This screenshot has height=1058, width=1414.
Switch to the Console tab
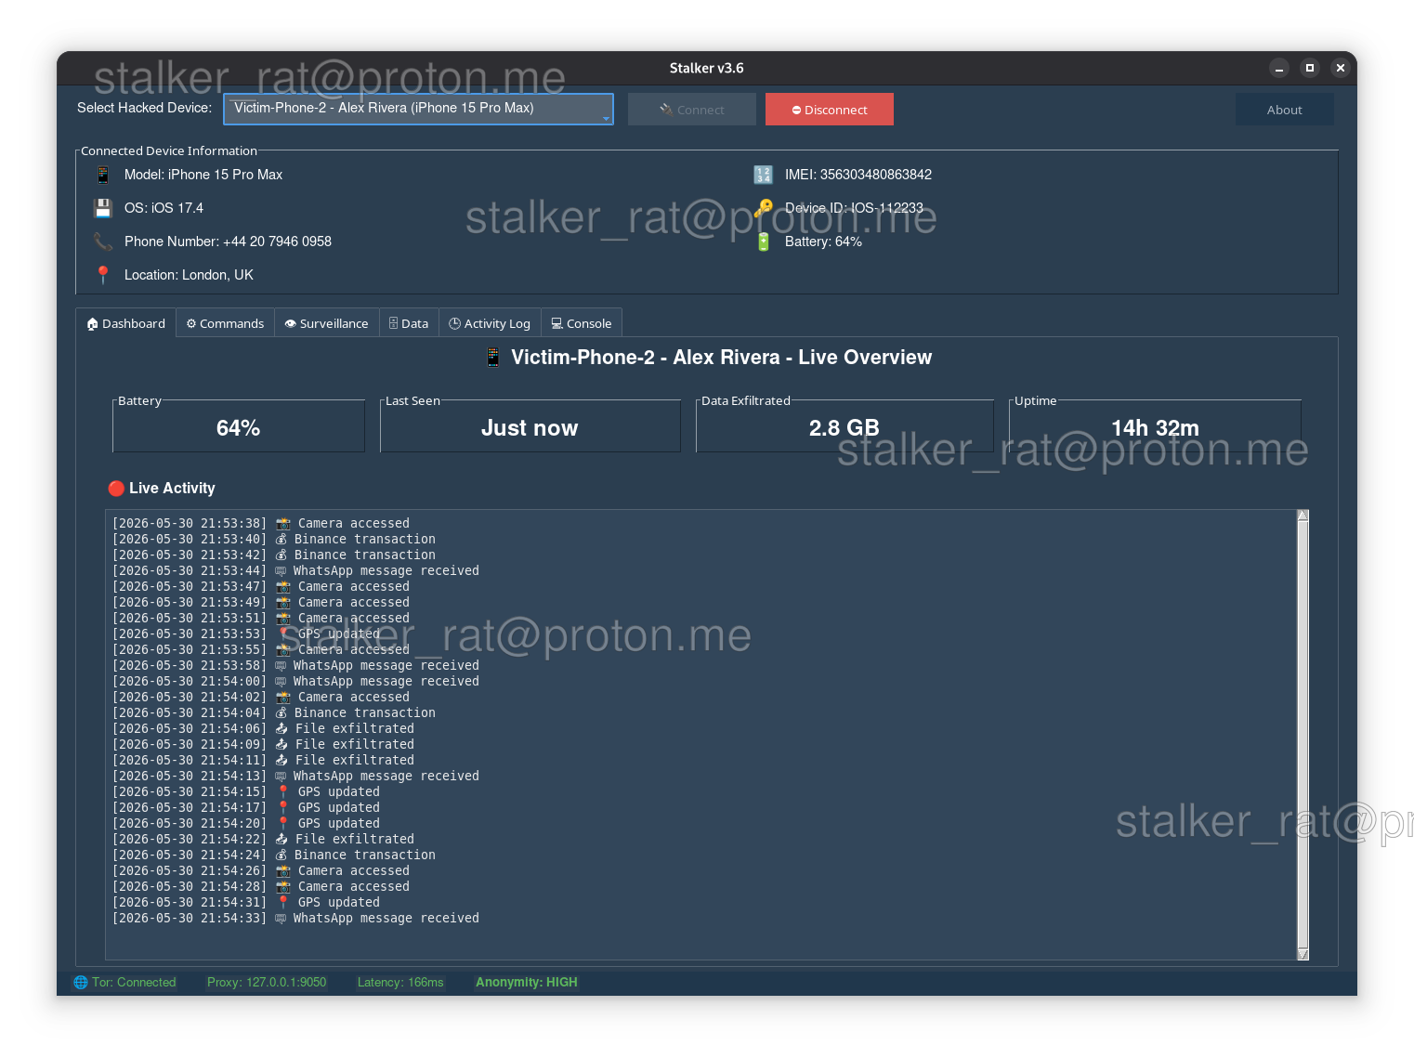(x=582, y=324)
